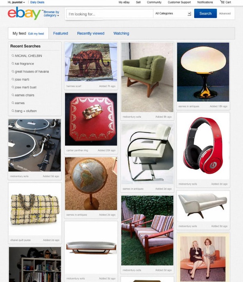Click magnifier icon beside MICHAL CHELBIN
This screenshot has width=243, height=282.
(x=13, y=56)
